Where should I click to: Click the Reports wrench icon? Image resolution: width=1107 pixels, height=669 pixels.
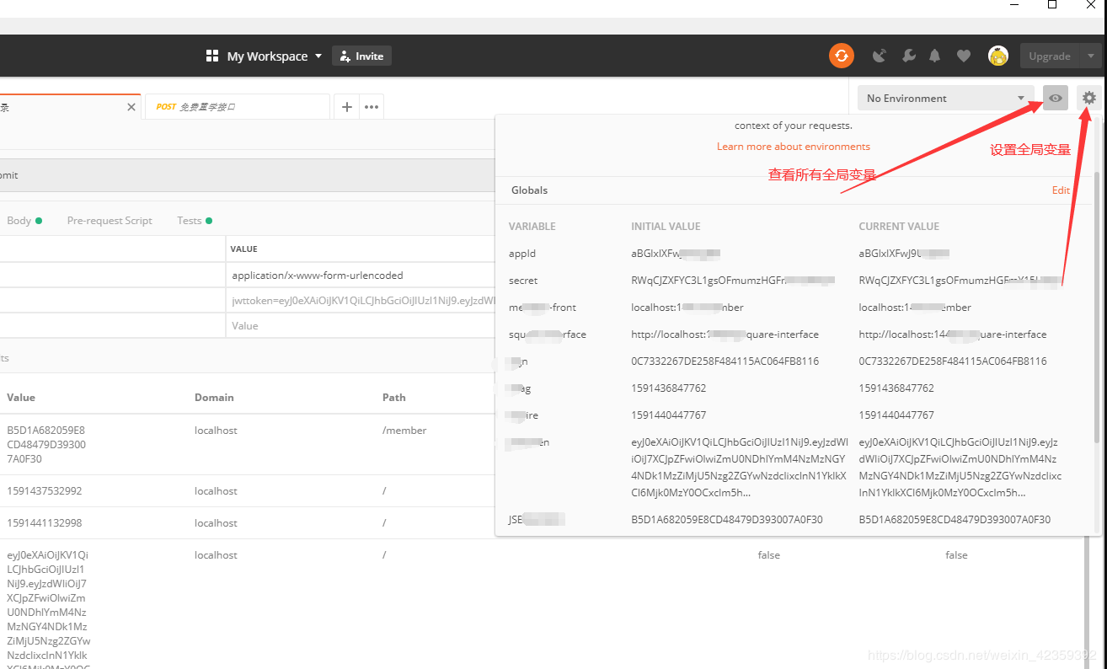tap(907, 56)
